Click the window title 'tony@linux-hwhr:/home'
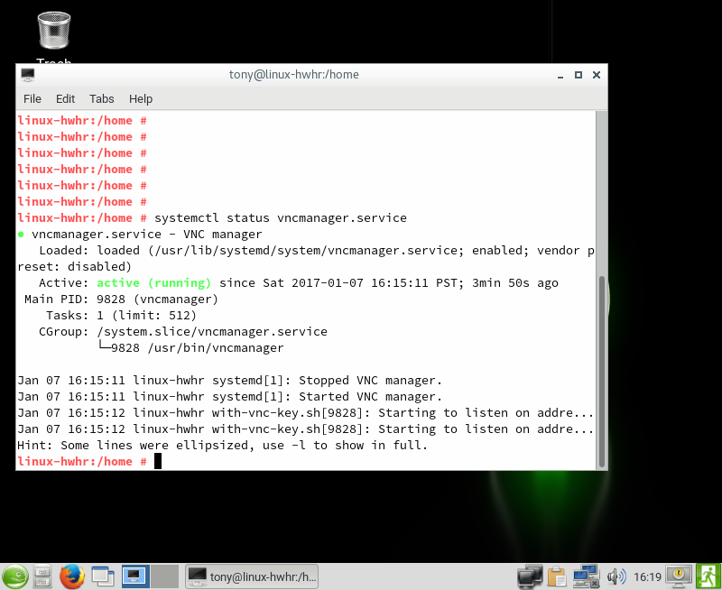Image resolution: width=722 pixels, height=590 pixels. tap(294, 75)
